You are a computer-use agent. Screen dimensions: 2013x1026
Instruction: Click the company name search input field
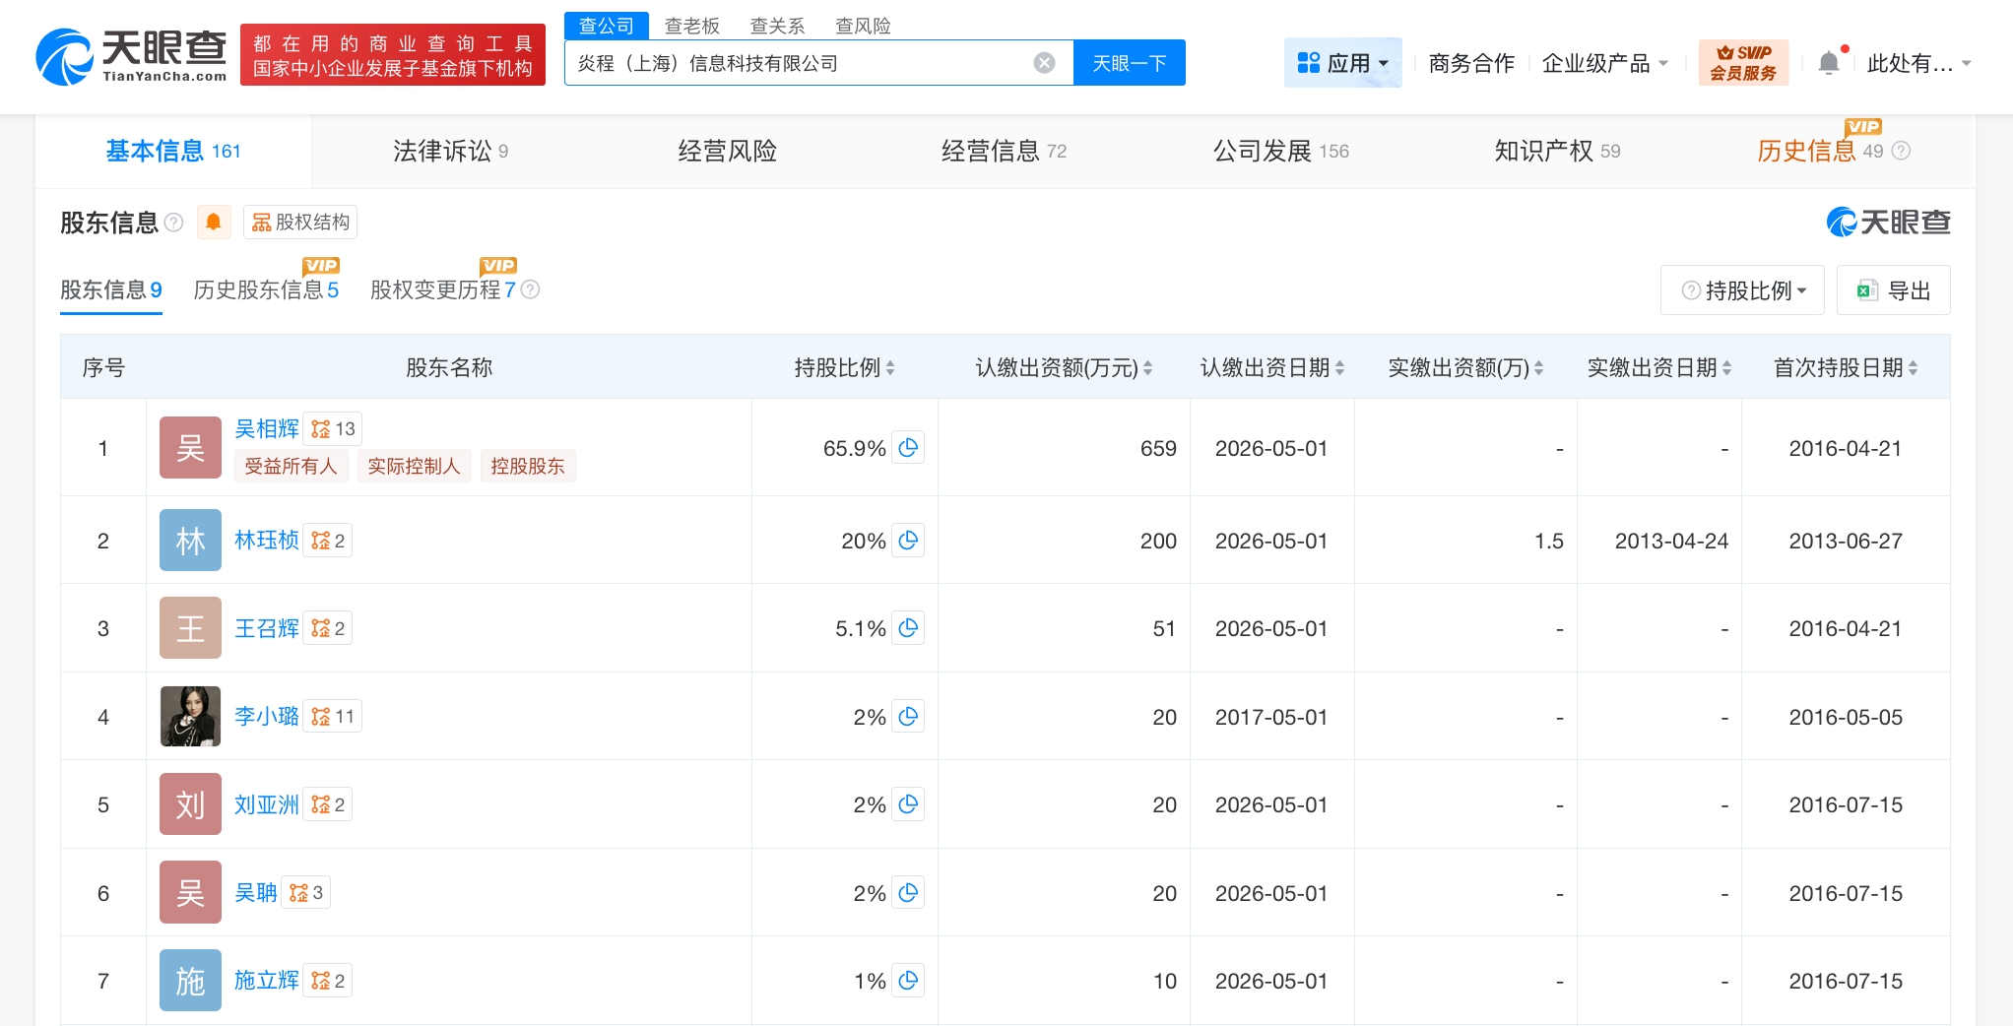[x=798, y=63]
